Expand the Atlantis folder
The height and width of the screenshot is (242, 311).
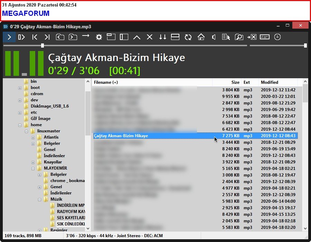pyautogui.click(x=33, y=138)
